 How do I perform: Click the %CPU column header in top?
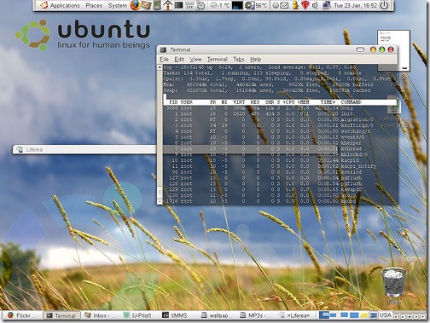[288, 102]
